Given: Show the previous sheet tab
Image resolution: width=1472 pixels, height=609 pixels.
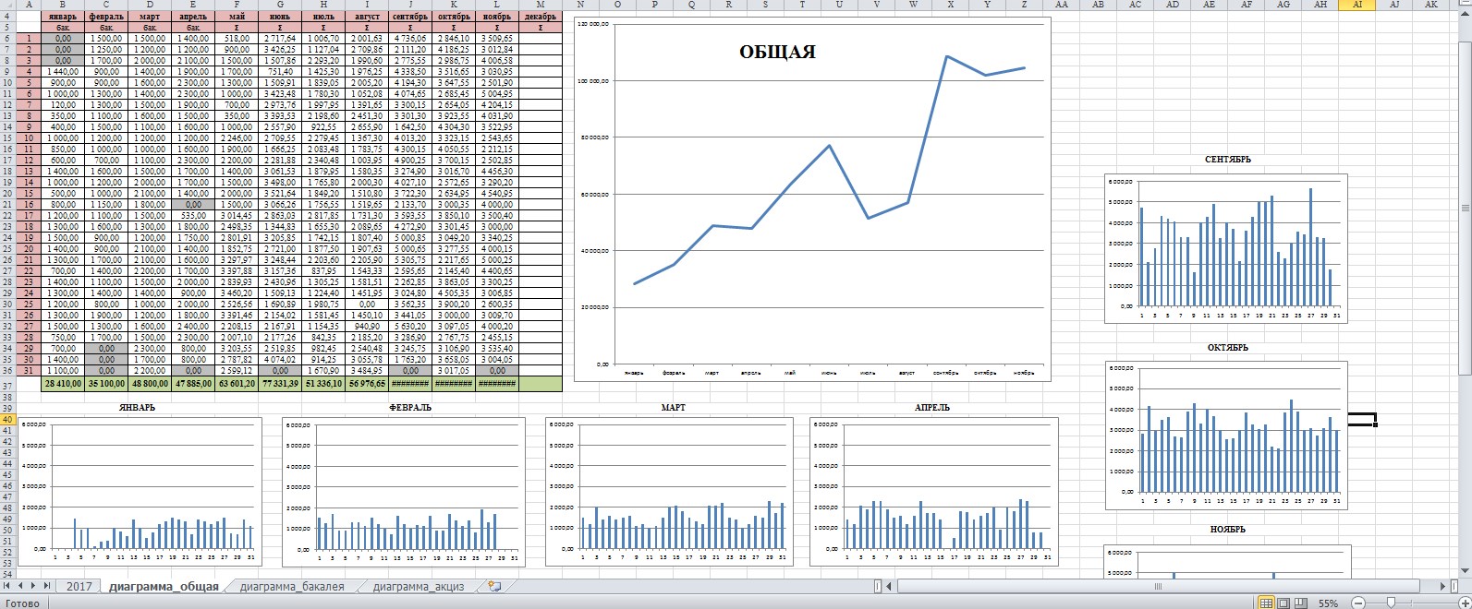Looking at the screenshot, I should point(21,586).
